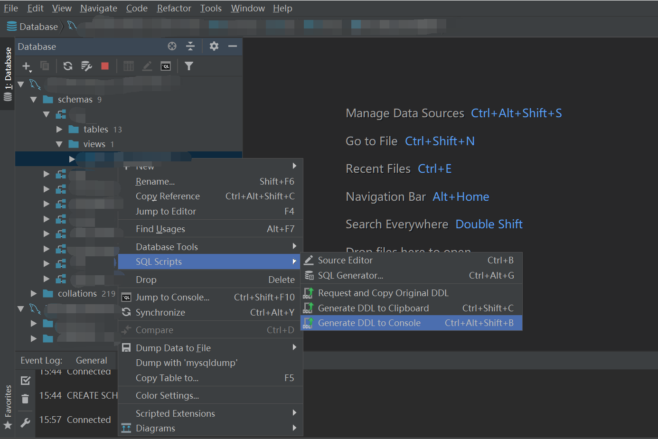Collapse the schemas node arrow
Screen dimensions: 658x439
point(33,100)
